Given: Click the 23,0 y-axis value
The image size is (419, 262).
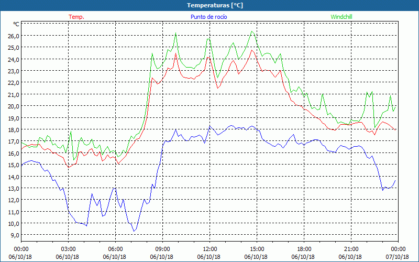Looking at the screenshot, I should tap(14, 71).
